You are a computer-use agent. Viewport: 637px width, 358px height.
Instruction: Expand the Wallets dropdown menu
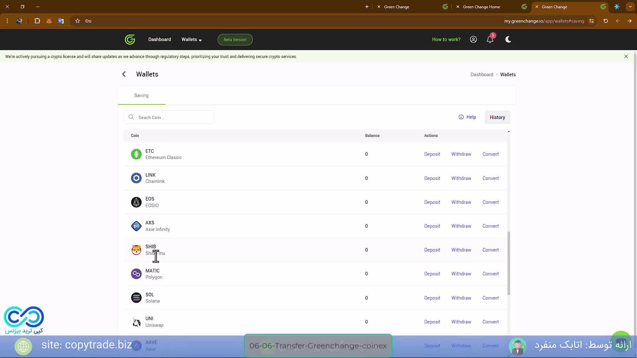point(191,39)
